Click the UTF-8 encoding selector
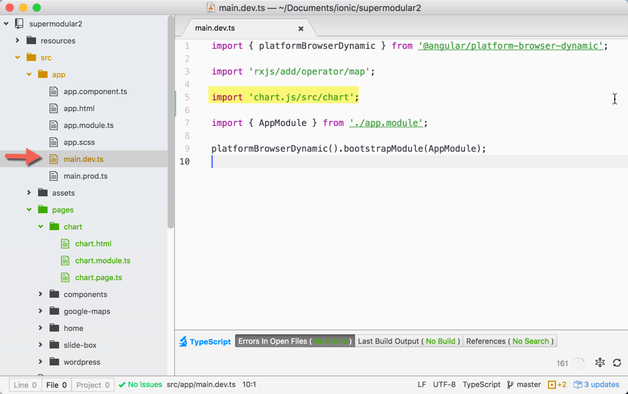Image resolution: width=628 pixels, height=394 pixels. 444,385
